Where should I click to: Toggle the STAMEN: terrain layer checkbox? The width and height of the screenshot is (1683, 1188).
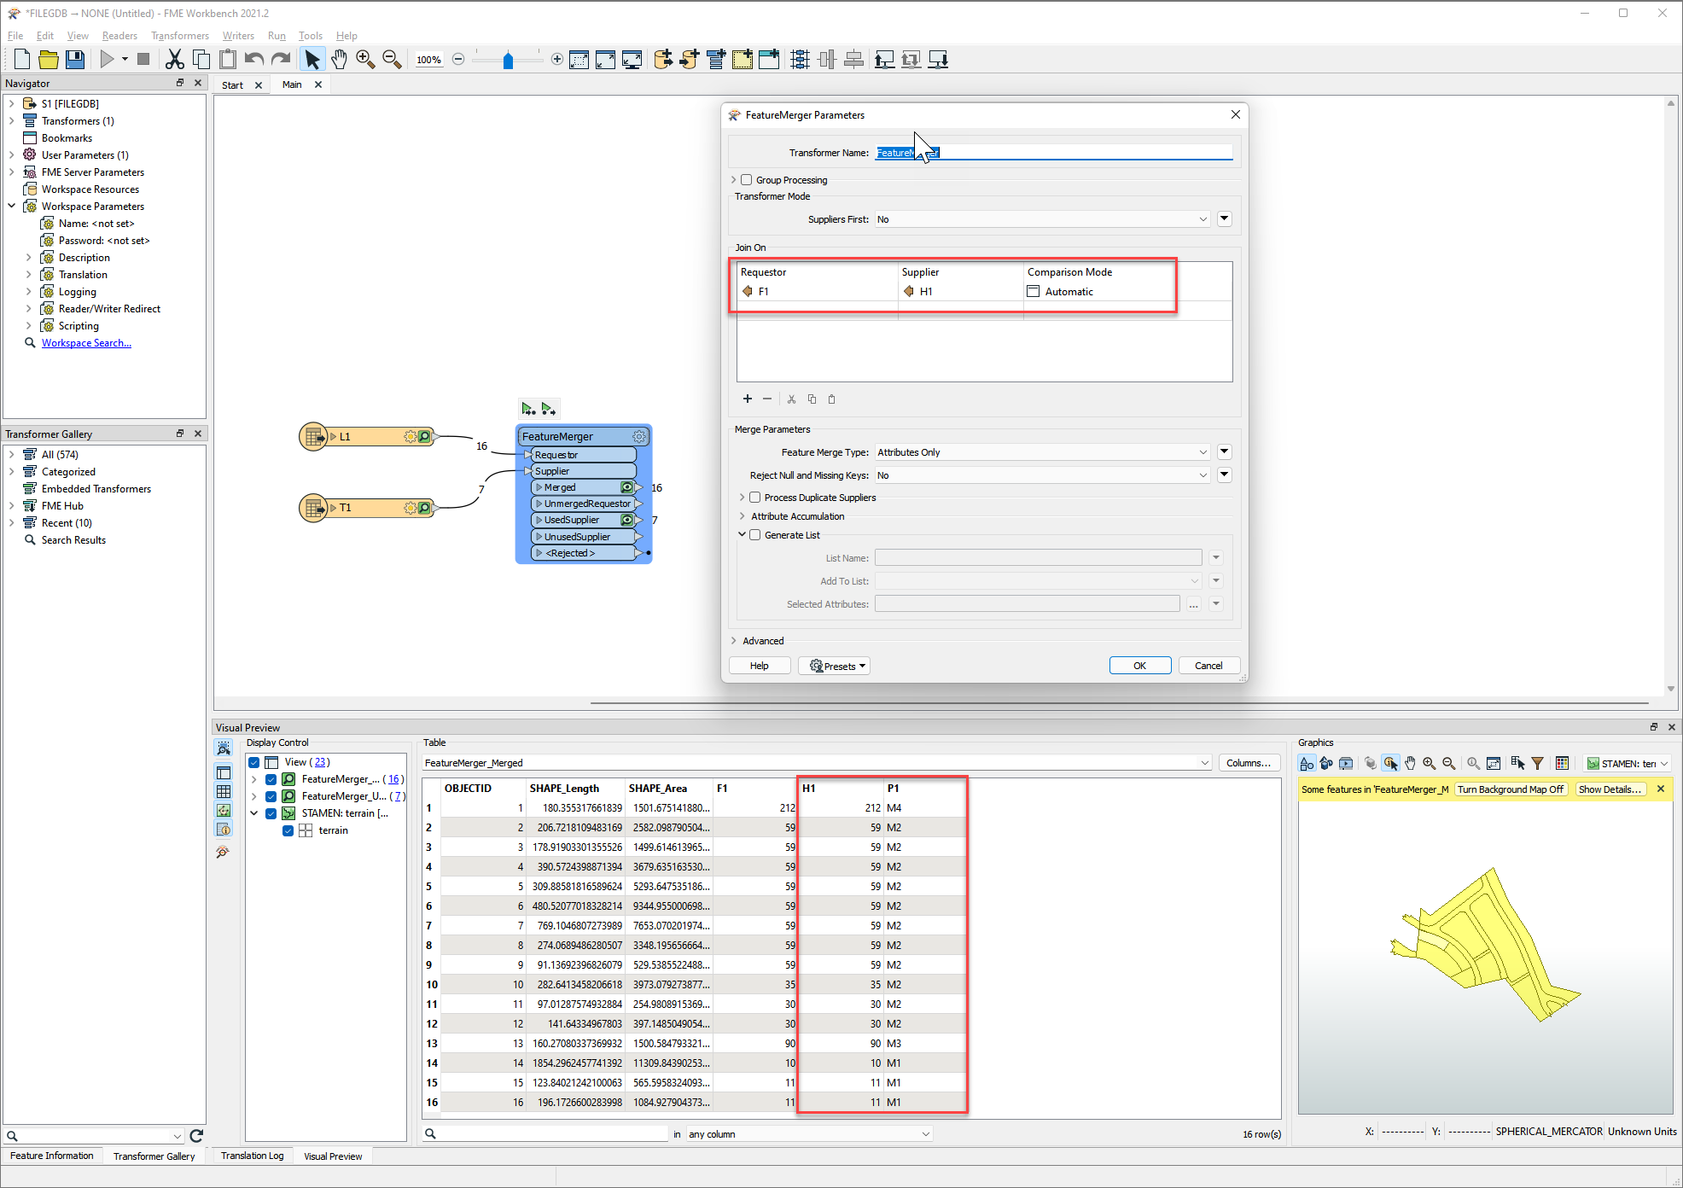point(271,813)
